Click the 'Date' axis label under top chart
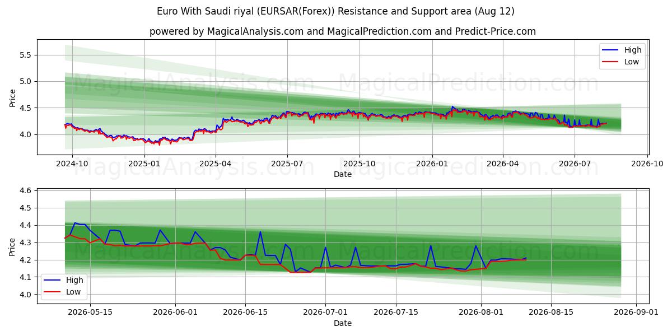 [343, 175]
